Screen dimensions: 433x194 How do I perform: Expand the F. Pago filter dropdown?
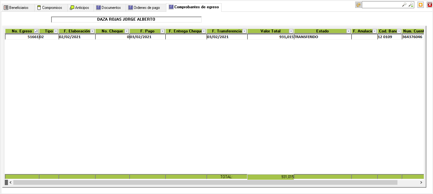[163, 31]
